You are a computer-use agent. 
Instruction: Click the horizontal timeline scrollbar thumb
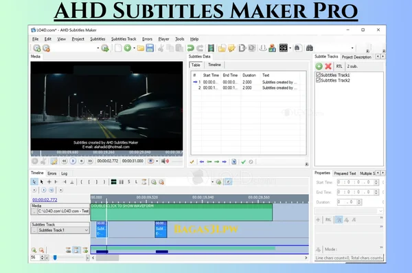107,258
